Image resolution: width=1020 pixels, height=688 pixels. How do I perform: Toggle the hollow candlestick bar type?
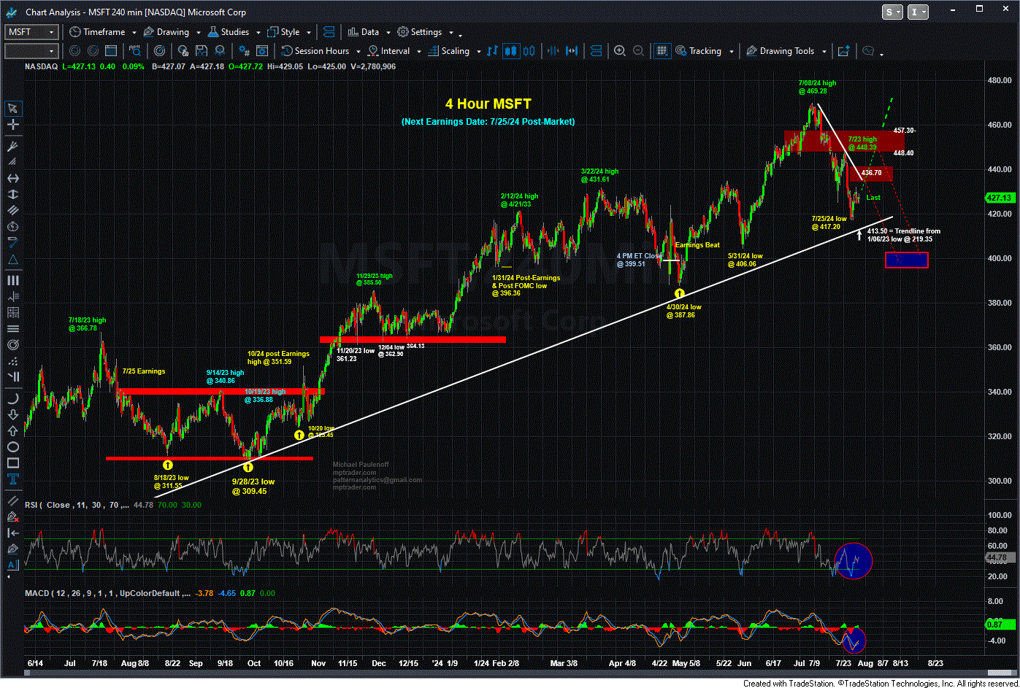(529, 51)
